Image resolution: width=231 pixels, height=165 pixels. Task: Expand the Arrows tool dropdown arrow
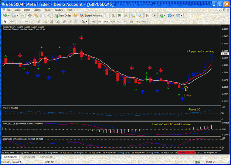(86, 22)
